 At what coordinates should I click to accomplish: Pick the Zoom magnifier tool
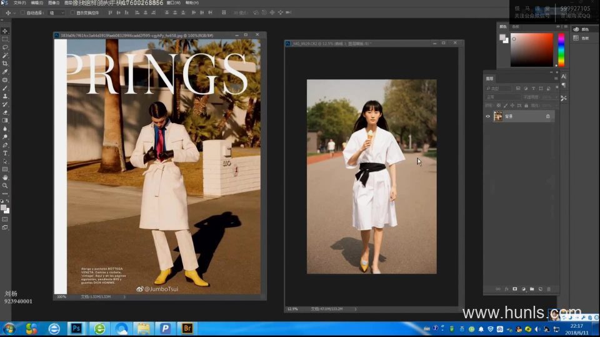(5, 185)
